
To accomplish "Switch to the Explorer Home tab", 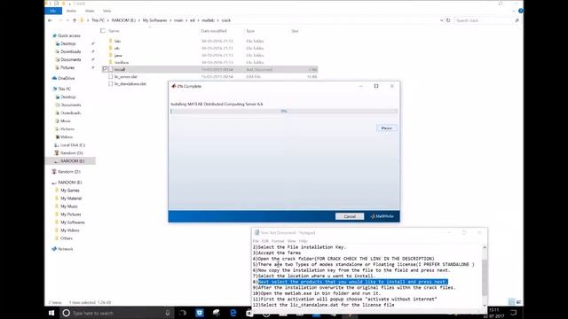I will [71, 11].
